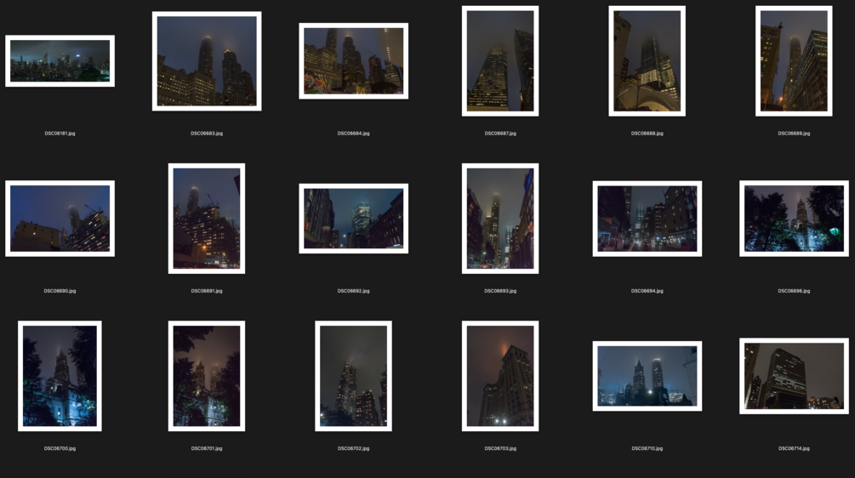This screenshot has width=855, height=478.
Task: Select the DSC06181.jpg skyline thumbnail
Action: (x=60, y=61)
